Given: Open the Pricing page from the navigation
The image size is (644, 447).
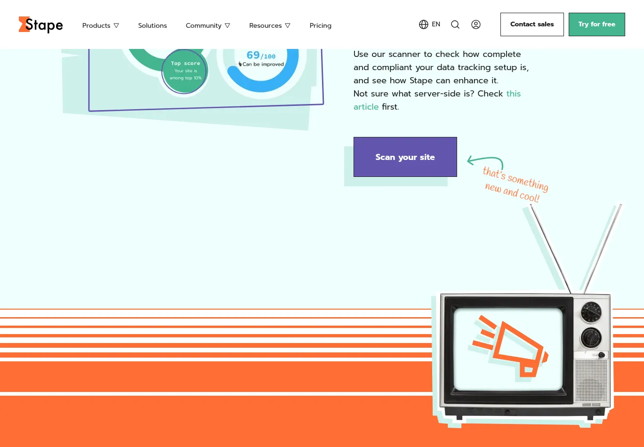Looking at the screenshot, I should pos(321,25).
